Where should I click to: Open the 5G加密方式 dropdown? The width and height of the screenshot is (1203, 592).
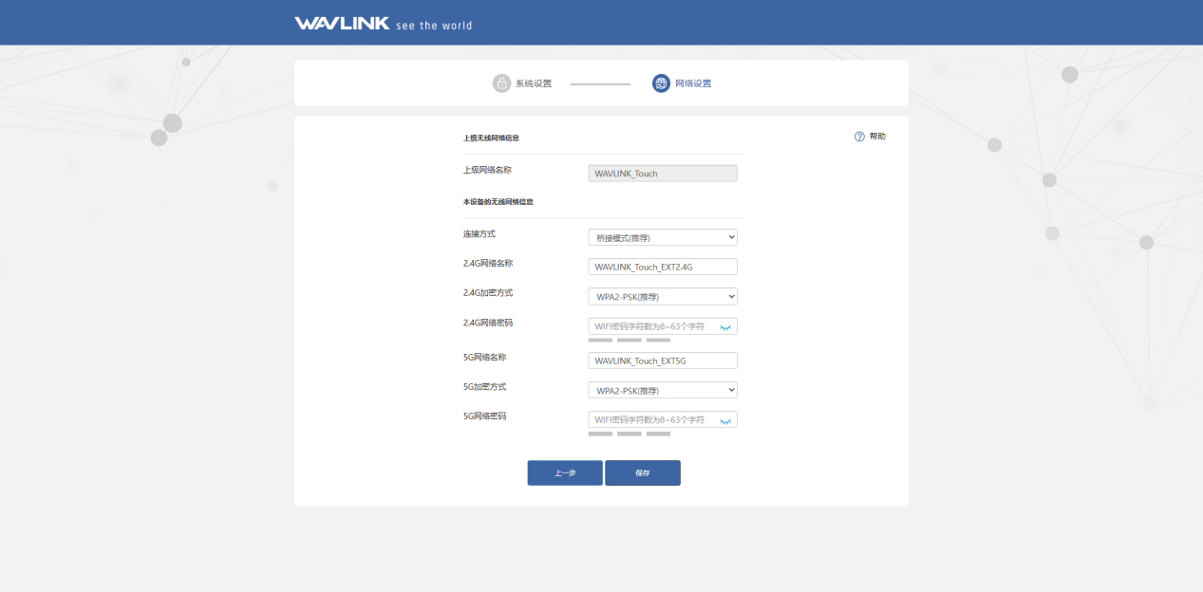663,390
